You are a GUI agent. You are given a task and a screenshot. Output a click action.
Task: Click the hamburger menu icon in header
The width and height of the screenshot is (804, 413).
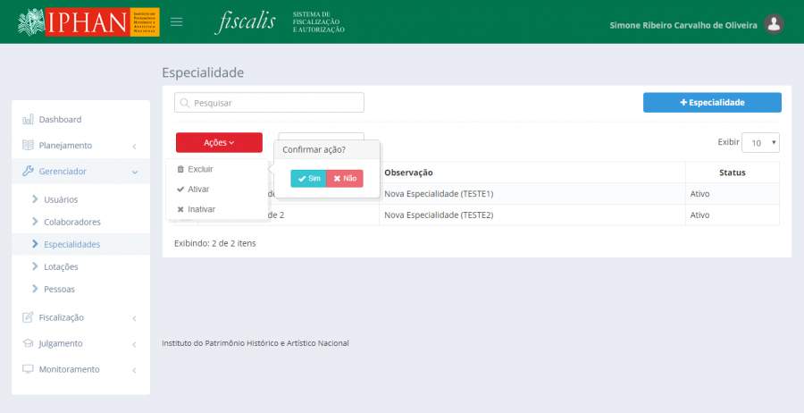(177, 21)
